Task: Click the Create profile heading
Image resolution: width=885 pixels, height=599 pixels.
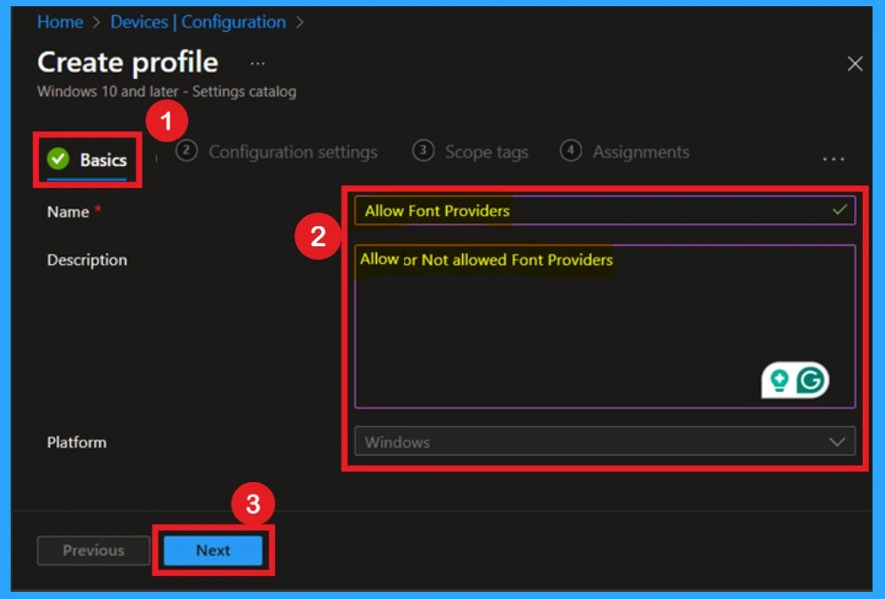Action: click(x=128, y=62)
